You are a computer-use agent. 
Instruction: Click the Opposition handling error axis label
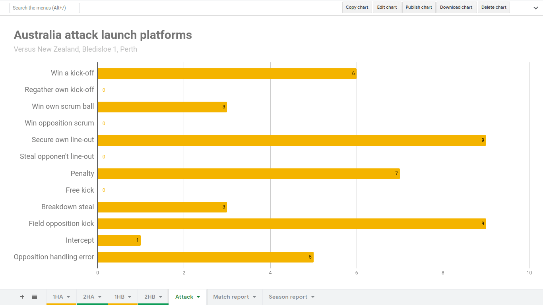point(54,257)
